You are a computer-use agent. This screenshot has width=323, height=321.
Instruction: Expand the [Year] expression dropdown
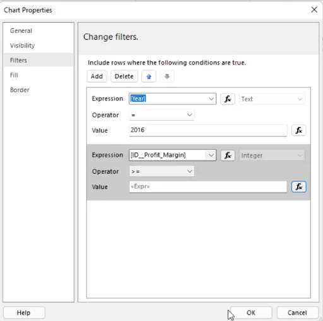point(211,99)
